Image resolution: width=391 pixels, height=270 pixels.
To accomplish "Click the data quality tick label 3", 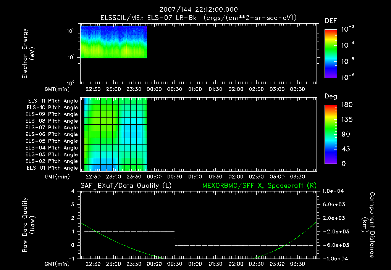I will pyautogui.click(x=73, y=204).
